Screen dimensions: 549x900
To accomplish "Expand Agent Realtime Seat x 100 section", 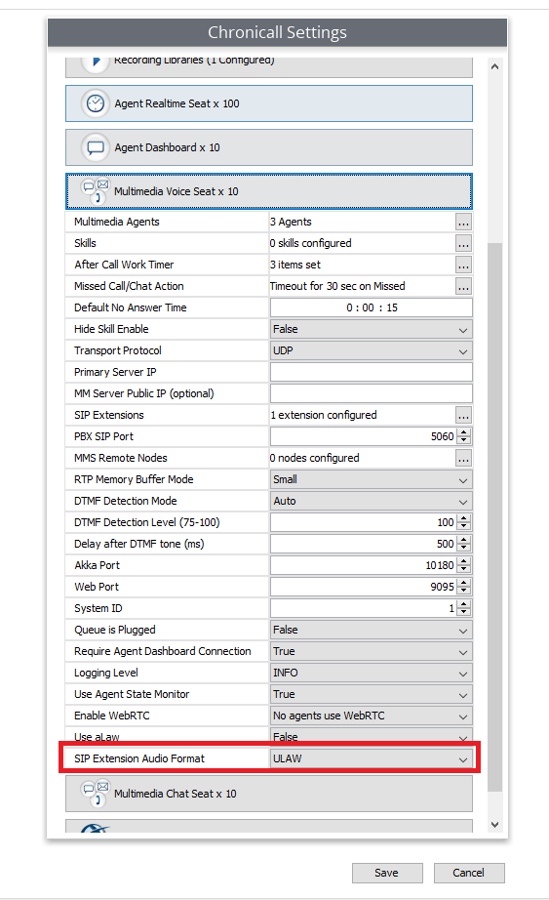I will click(x=269, y=103).
